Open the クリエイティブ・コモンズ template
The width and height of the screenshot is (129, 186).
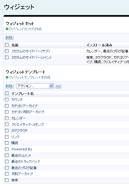point(27,124)
